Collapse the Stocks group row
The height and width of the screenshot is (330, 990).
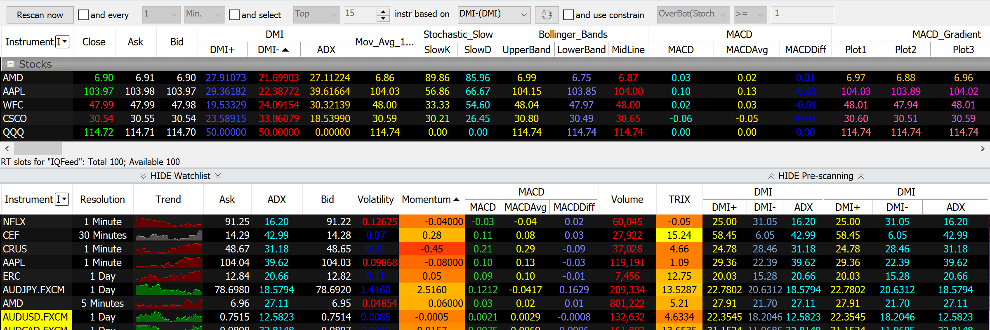click(x=11, y=64)
